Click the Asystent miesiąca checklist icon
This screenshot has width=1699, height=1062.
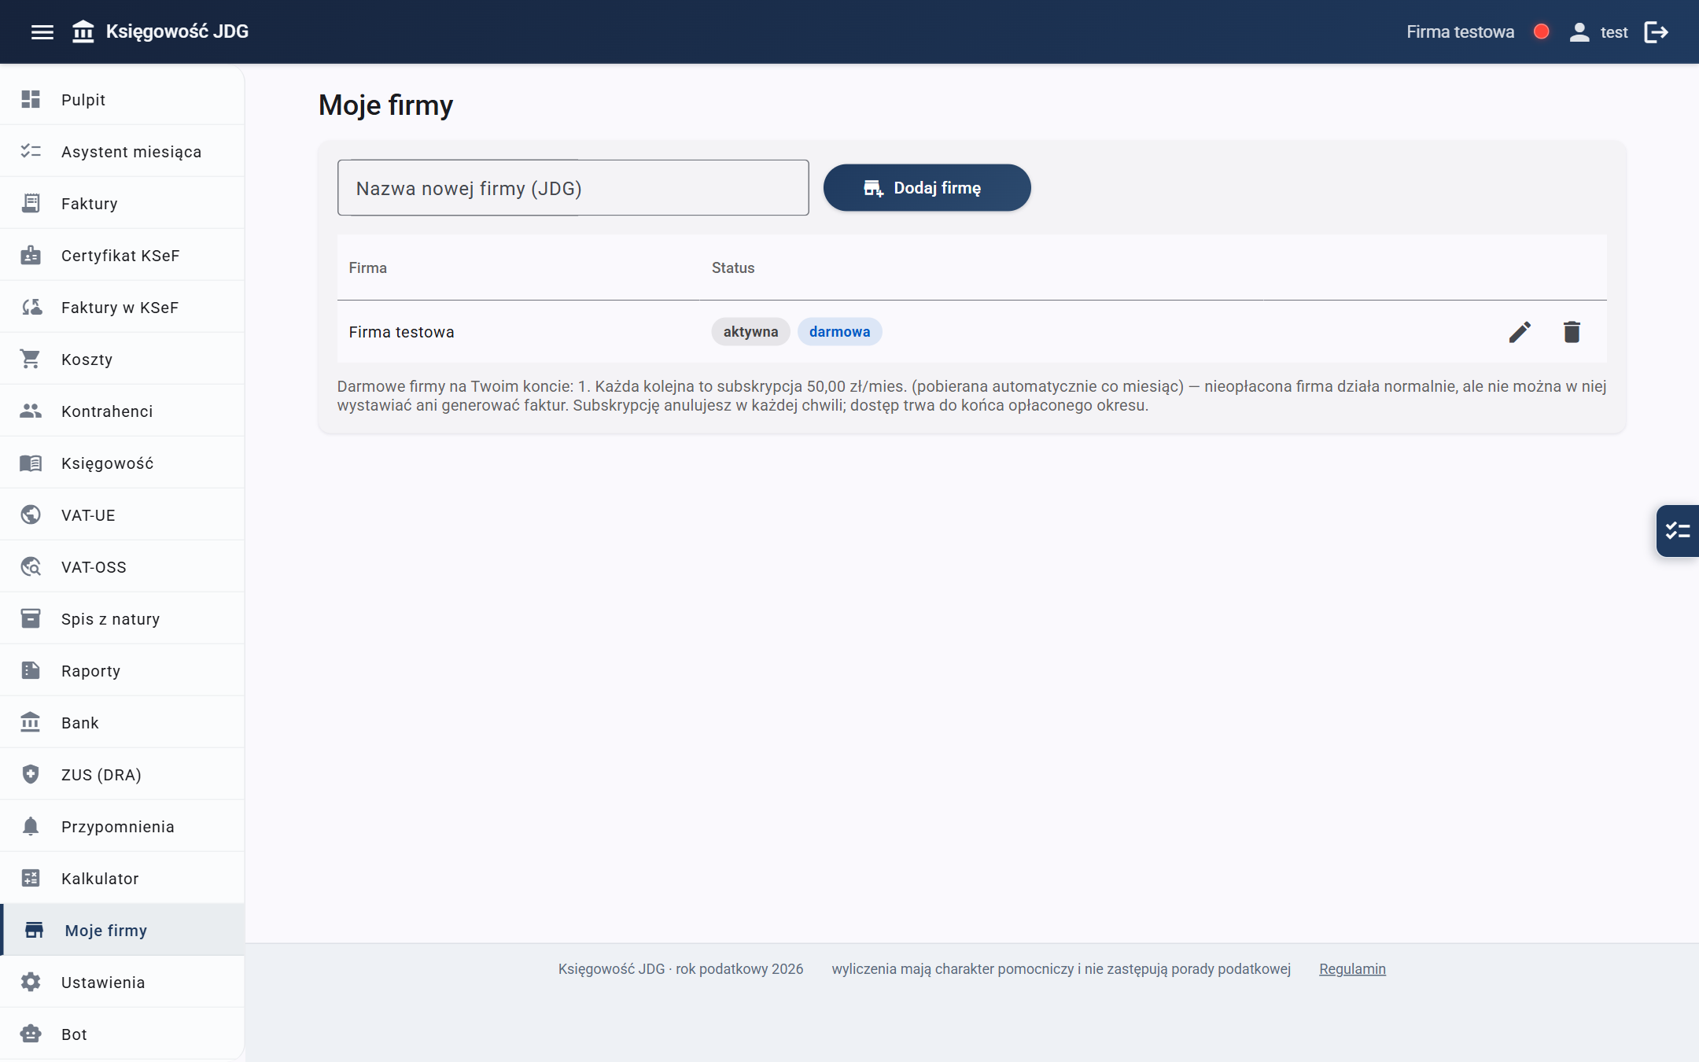31,151
